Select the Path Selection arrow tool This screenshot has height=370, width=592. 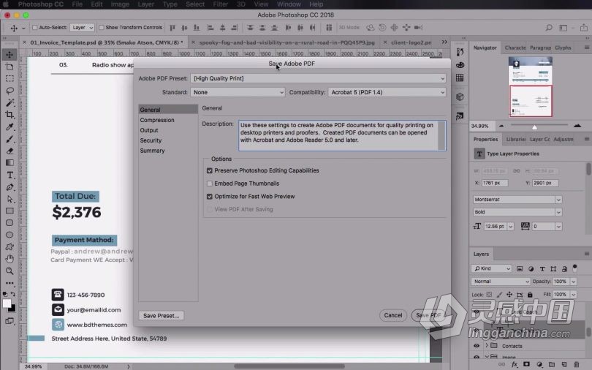pyautogui.click(x=10, y=199)
